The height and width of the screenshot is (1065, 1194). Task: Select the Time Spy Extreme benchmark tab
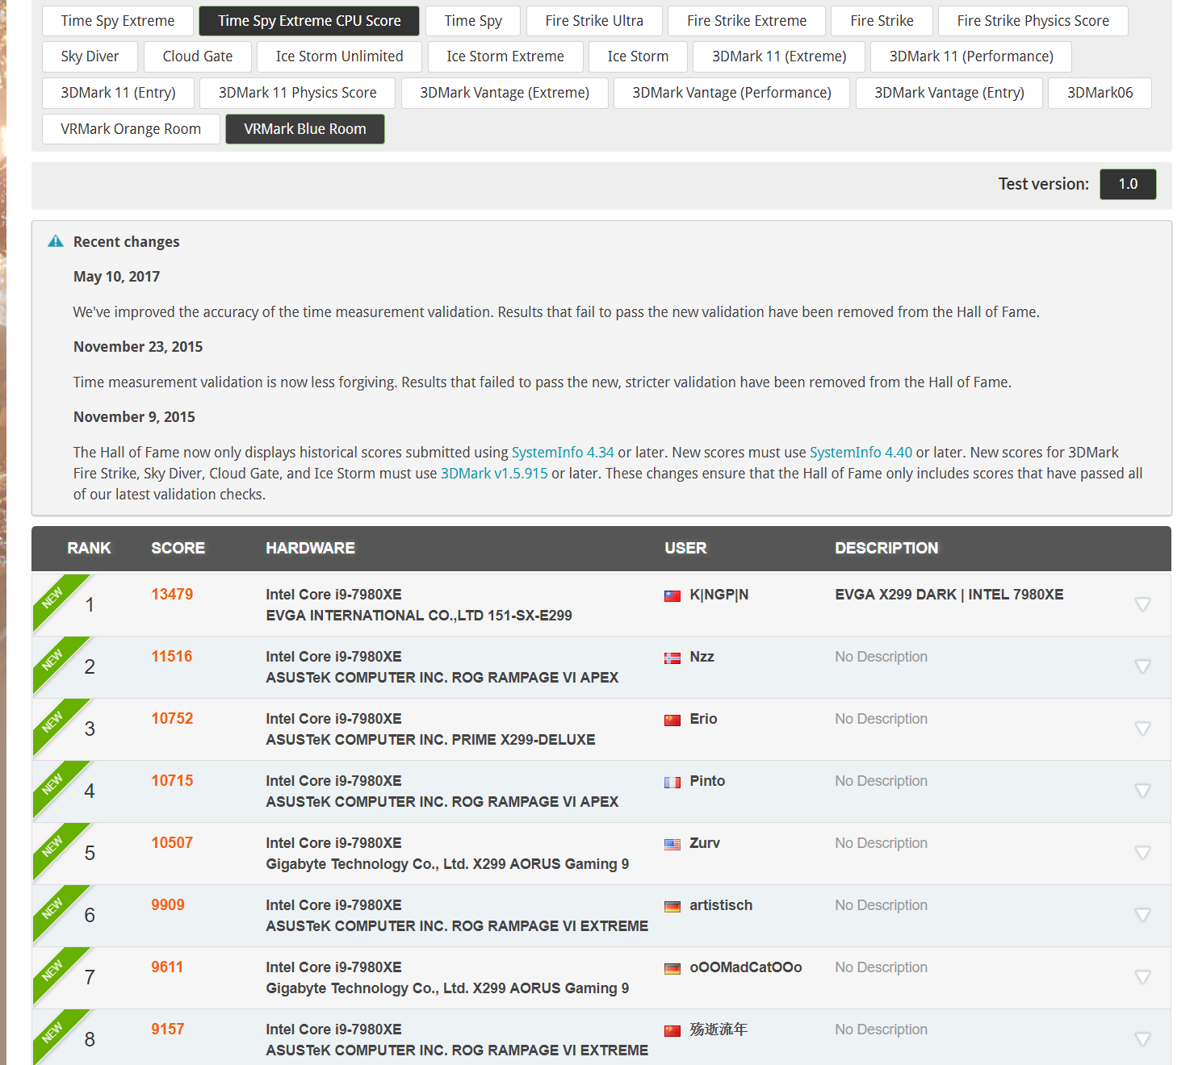pos(118,21)
